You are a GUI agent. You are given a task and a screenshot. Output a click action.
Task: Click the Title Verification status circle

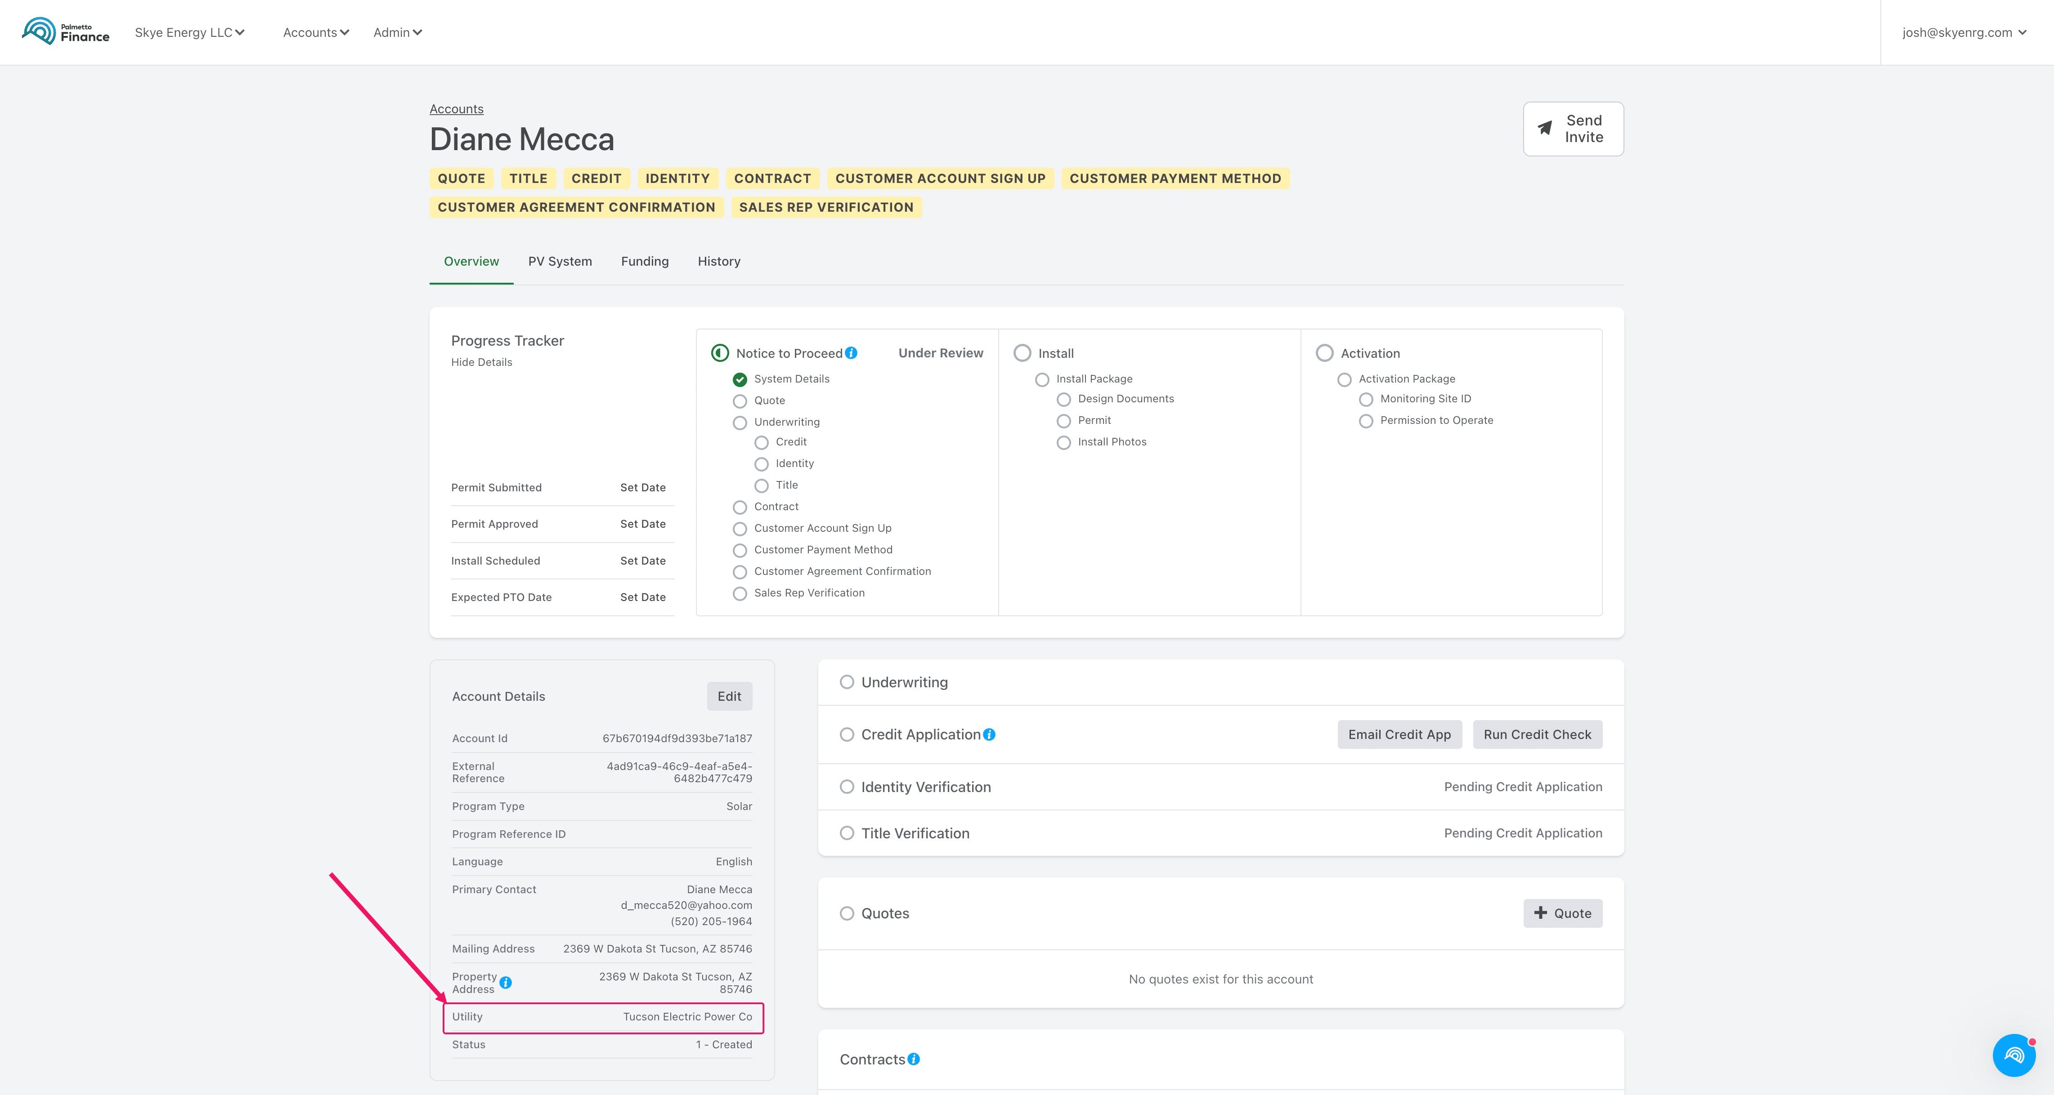(x=847, y=833)
